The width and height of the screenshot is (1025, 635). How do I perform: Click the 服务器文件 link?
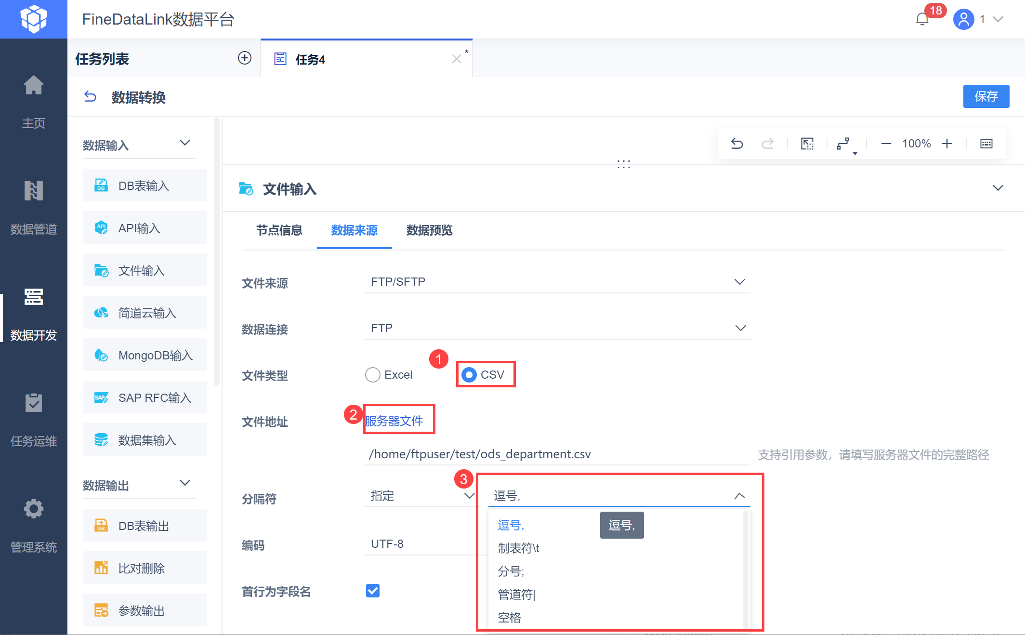pos(394,421)
